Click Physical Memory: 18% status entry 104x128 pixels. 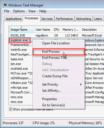85,123
